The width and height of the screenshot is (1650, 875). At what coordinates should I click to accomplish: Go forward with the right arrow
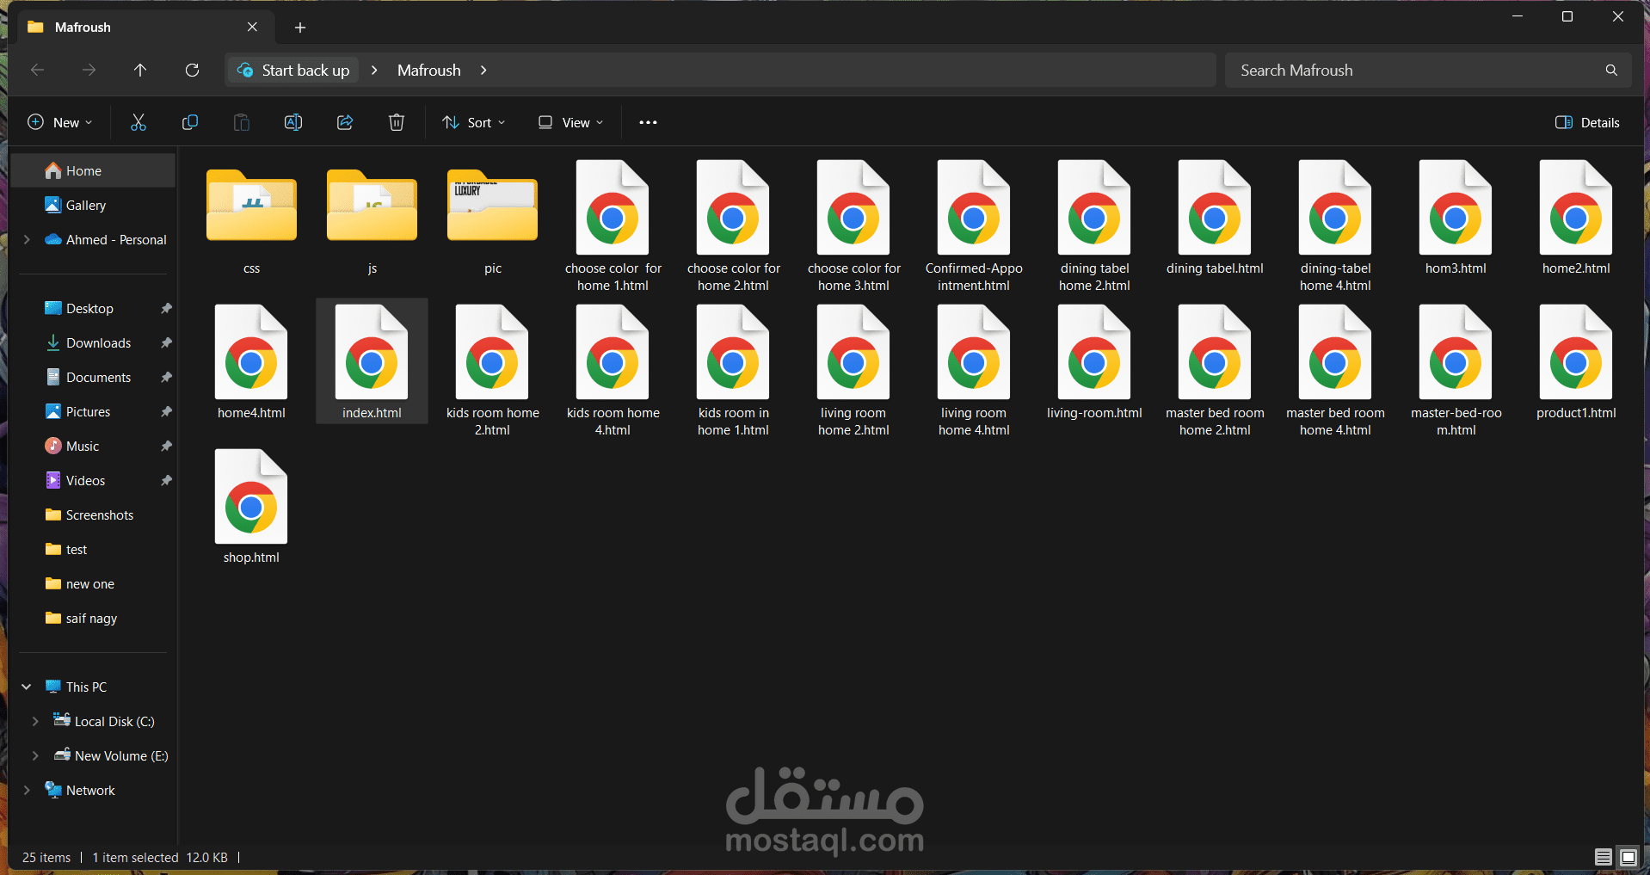[89, 70]
